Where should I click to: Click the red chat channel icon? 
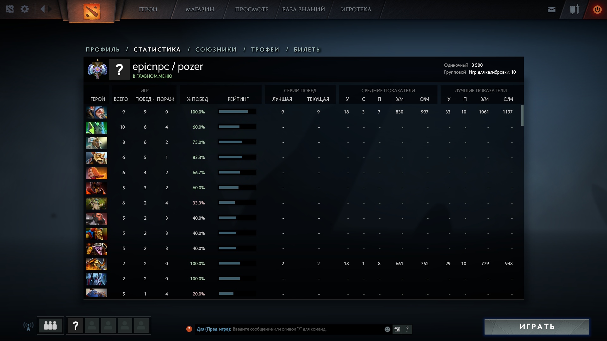189,329
